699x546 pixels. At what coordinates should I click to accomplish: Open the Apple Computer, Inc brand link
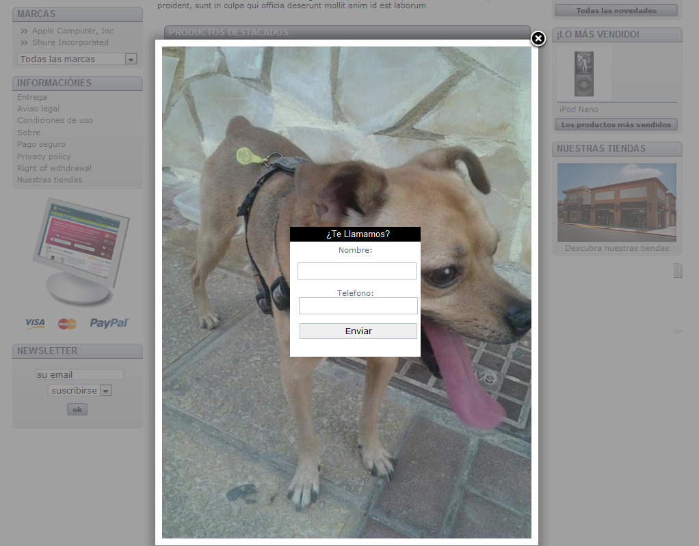tap(72, 31)
